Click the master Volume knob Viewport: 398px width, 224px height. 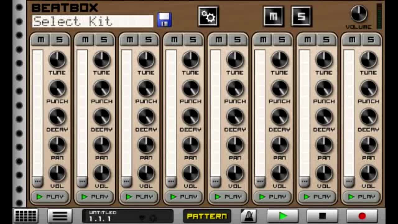click(359, 13)
